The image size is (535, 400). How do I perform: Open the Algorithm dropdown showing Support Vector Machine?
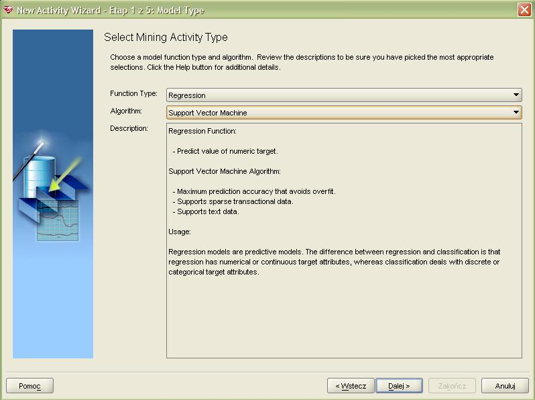tap(344, 112)
